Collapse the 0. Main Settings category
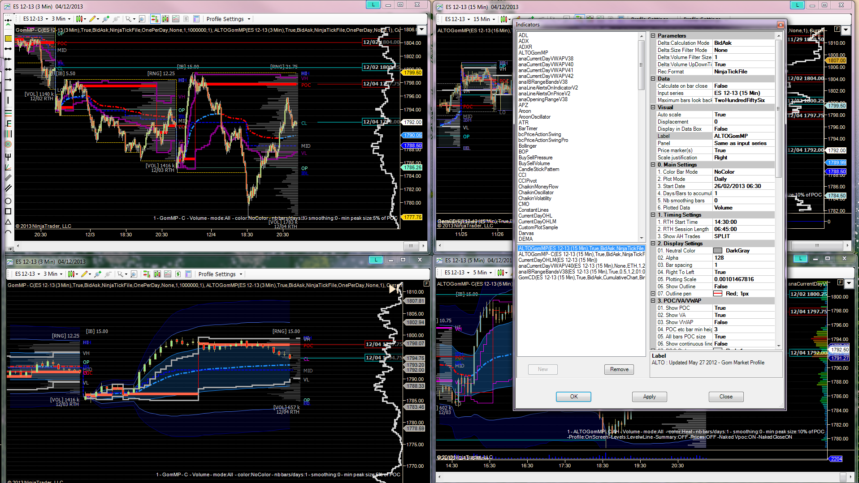Image resolution: width=859 pixels, height=483 pixels. point(653,165)
